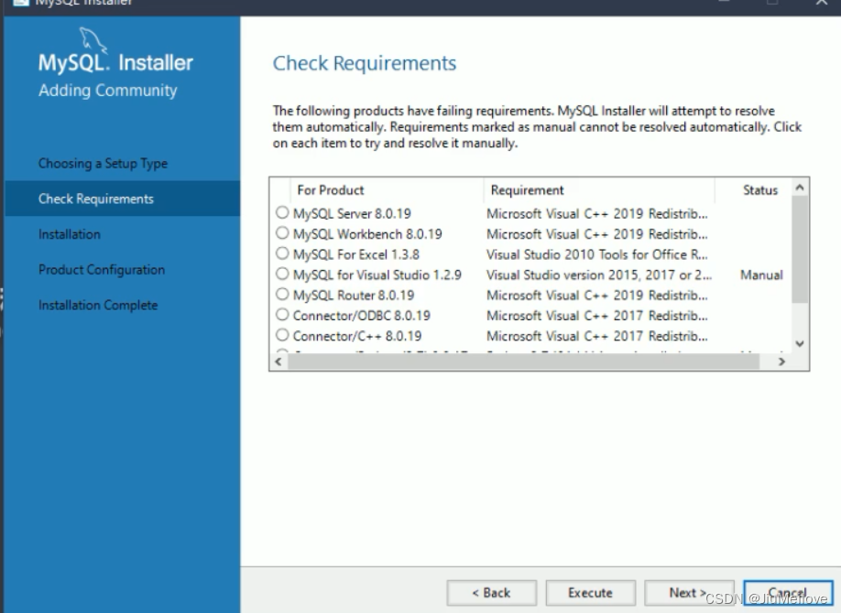This screenshot has height=613, width=841.
Task: Click the scroll down arrow of requirements list
Action: coord(800,343)
